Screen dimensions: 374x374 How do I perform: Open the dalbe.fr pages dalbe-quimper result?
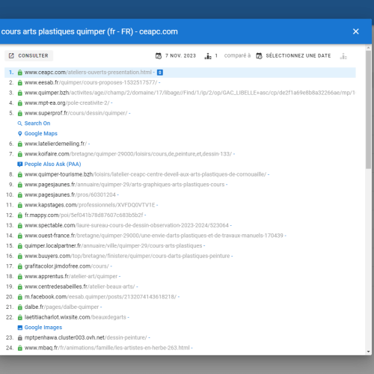point(61,307)
